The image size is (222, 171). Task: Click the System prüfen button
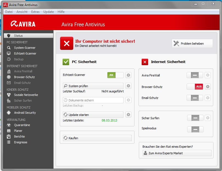coord(93,86)
